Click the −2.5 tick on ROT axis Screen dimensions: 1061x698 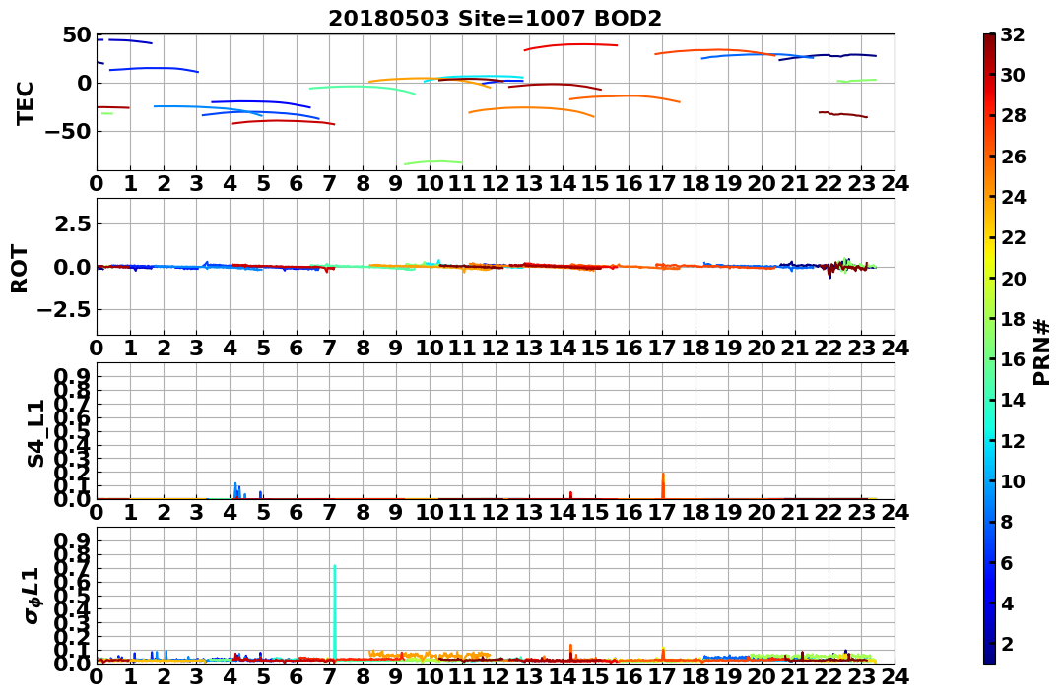pos(66,310)
